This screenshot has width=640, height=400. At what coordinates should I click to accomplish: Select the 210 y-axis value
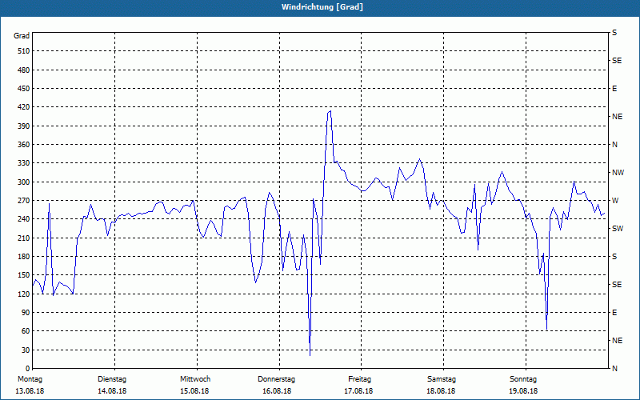click(24, 238)
